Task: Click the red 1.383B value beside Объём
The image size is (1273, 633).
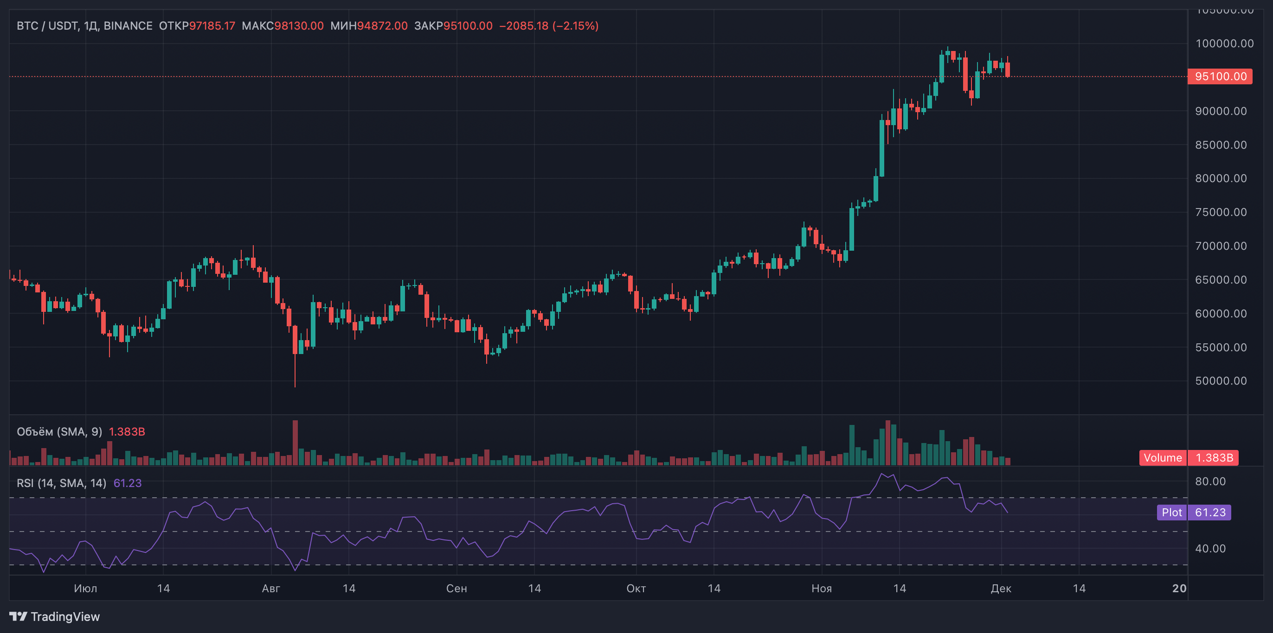Action: (x=127, y=431)
